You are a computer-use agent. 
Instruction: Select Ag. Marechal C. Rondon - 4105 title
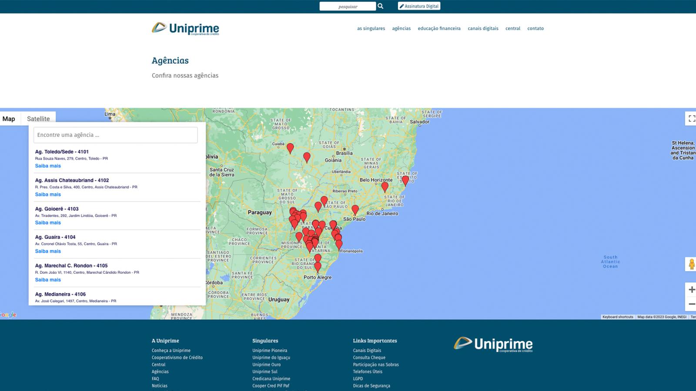pos(71,265)
